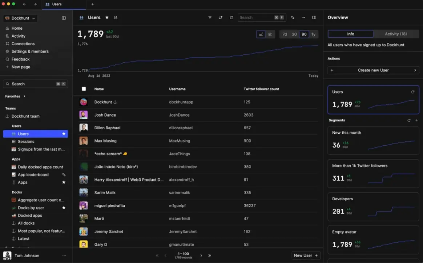Go forward with the right arrow
423x263 pixels.
pos(35,4)
